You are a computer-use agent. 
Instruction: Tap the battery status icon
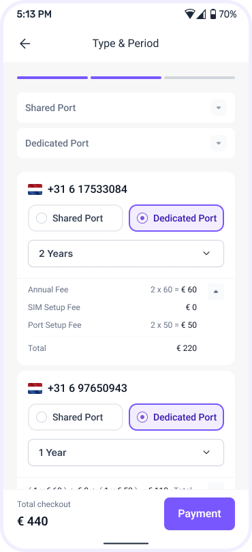(x=212, y=14)
